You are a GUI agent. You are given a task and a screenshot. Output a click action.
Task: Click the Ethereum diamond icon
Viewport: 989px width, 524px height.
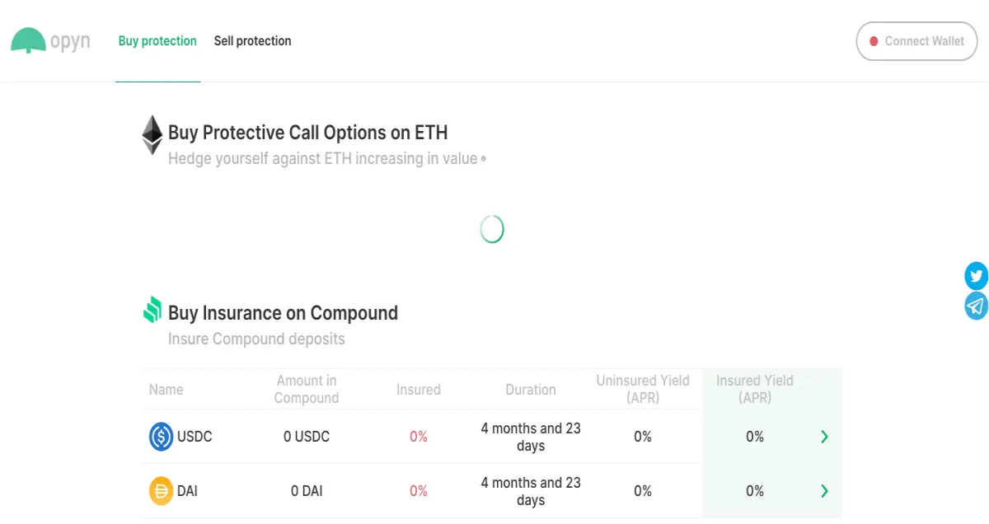tap(152, 135)
